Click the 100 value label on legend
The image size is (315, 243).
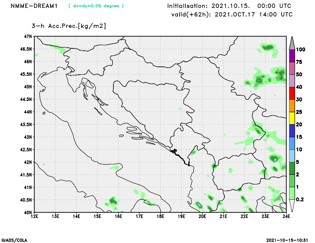[x=301, y=50]
